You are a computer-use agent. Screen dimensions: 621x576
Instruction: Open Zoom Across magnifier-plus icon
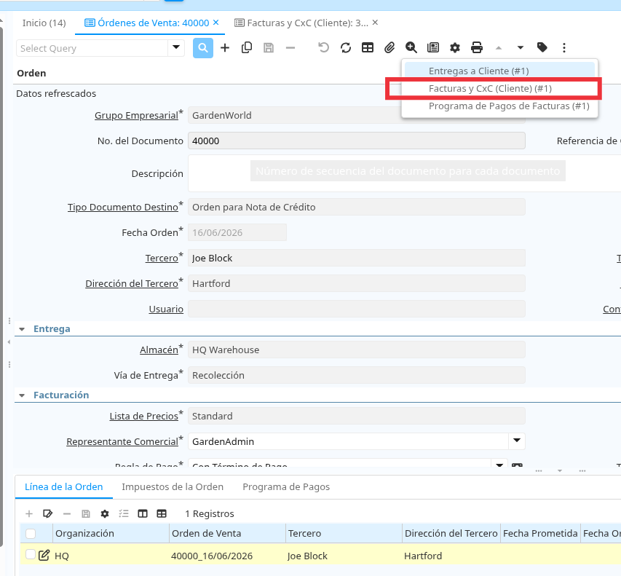coord(411,48)
